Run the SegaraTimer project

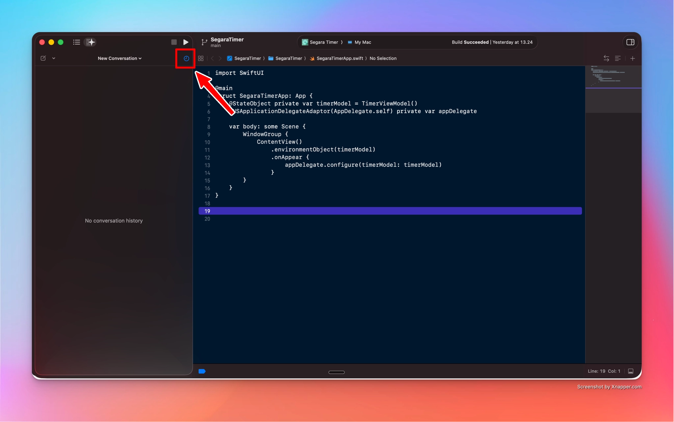186,42
